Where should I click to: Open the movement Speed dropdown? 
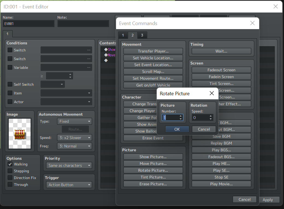[75, 137]
